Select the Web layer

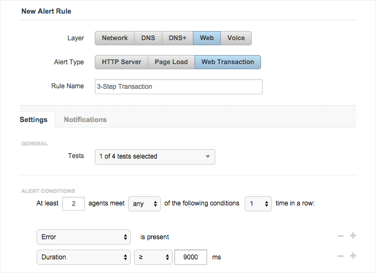207,38
